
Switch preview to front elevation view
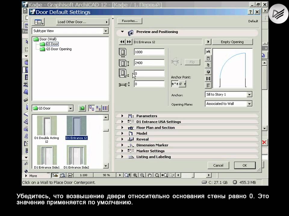point(208,58)
